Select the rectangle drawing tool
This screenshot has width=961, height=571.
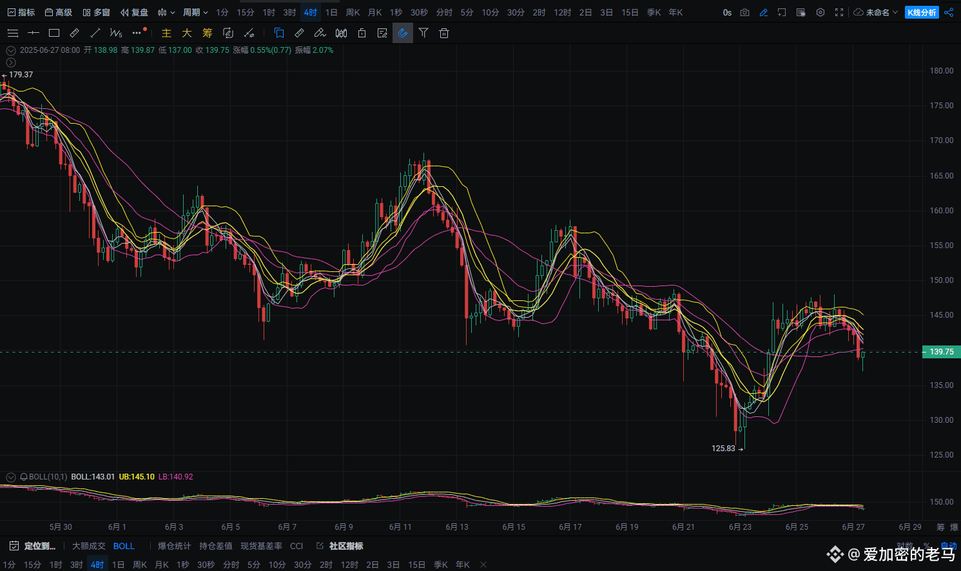[54, 33]
